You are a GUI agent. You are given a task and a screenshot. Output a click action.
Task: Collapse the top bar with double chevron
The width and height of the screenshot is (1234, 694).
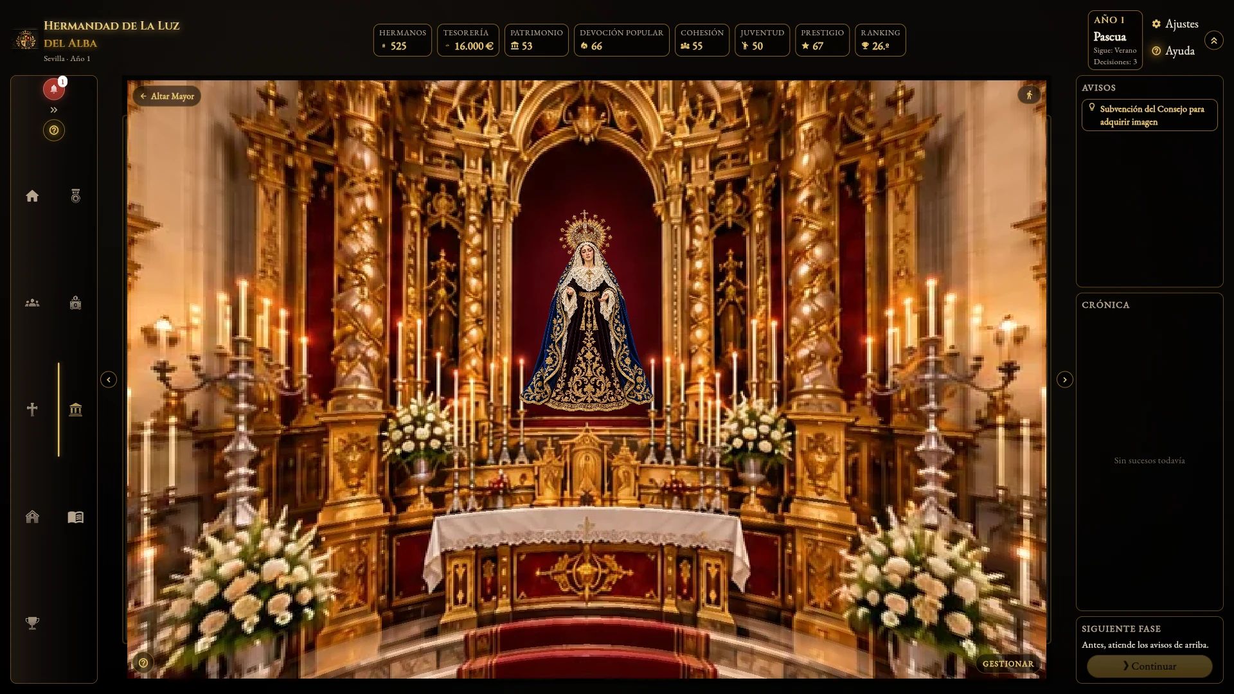tap(1213, 40)
